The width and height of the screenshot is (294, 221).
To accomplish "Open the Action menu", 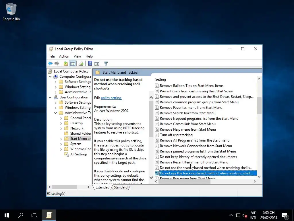I will tap(64, 56).
